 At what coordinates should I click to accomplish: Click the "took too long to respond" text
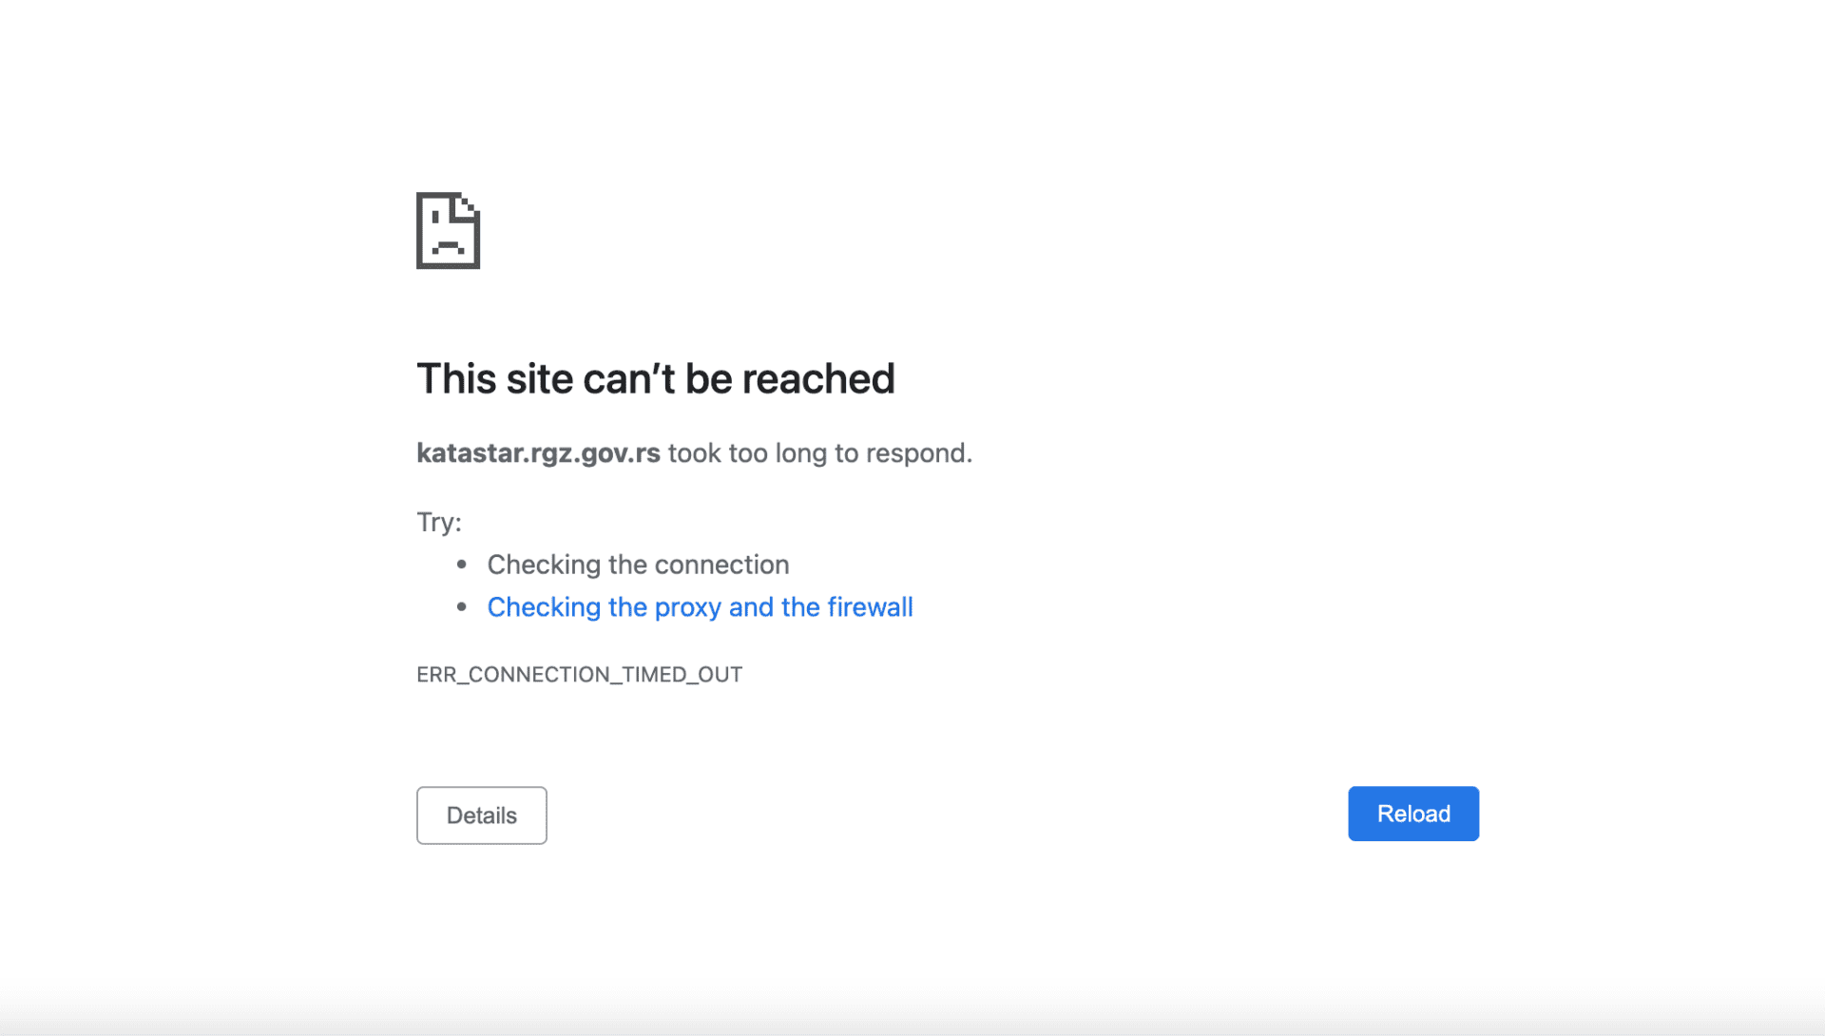(819, 453)
